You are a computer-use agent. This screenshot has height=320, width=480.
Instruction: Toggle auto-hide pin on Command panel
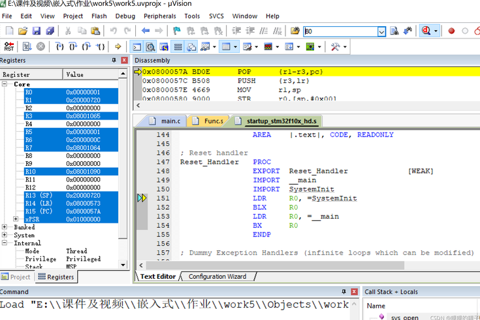coord(344,292)
